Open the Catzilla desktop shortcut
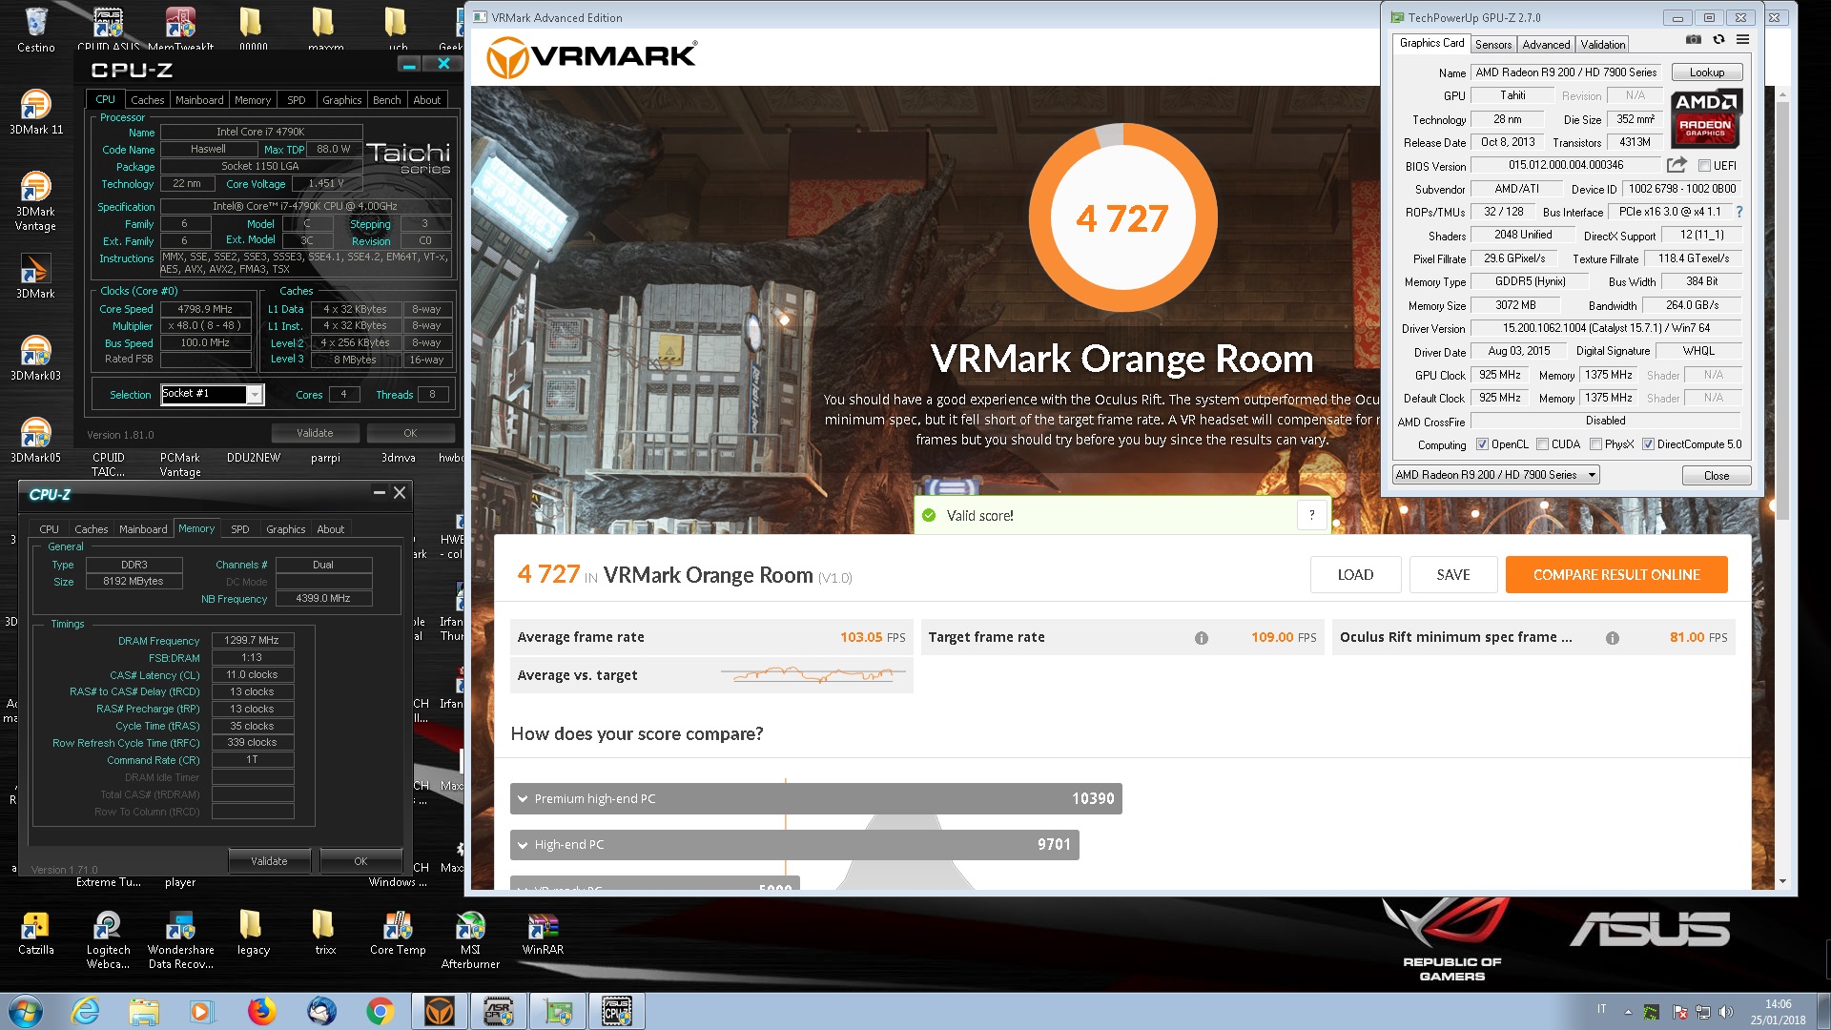The image size is (1831, 1030). 36,933
